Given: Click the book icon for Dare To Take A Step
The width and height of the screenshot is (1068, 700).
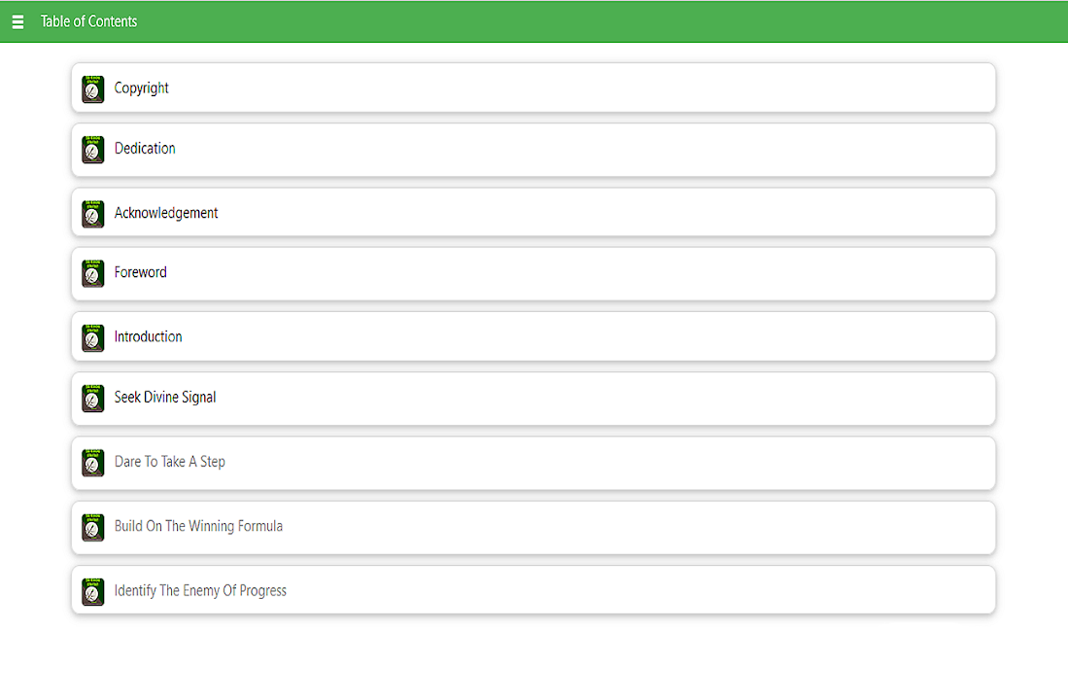Looking at the screenshot, I should coord(93,463).
